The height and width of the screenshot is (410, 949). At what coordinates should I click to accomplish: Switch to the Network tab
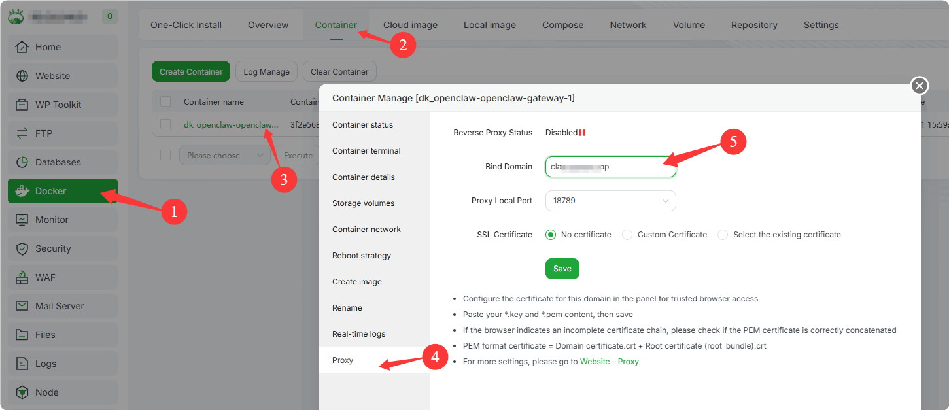tap(629, 25)
